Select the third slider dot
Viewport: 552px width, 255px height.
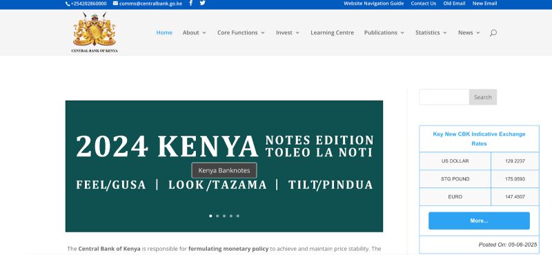[224, 216]
